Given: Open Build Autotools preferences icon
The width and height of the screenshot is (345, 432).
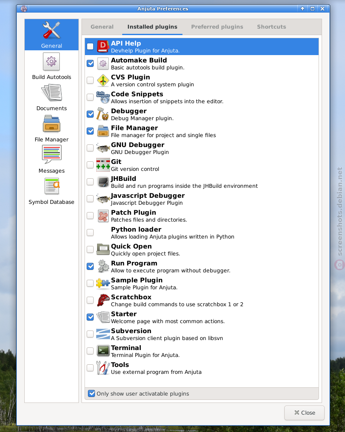Looking at the screenshot, I should (52, 62).
